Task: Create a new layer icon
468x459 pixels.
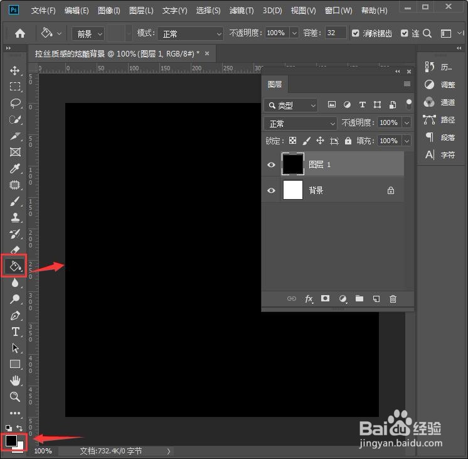Action: tap(376, 298)
